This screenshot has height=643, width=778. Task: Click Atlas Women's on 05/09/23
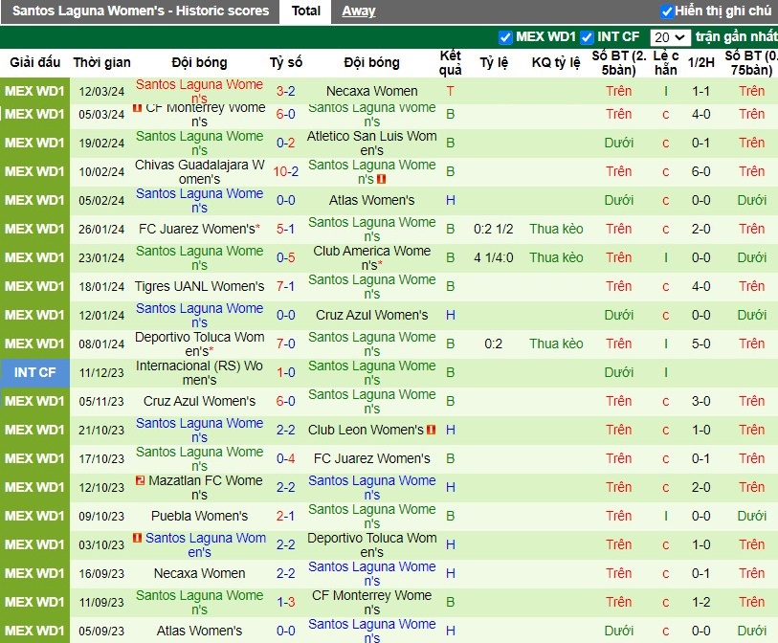[199, 631]
